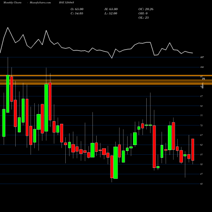Image resolution: width=212 pixels, height=212 pixels.
Task: Click the open value "O: 65.00"
Action: pyautogui.click(x=77, y=9)
